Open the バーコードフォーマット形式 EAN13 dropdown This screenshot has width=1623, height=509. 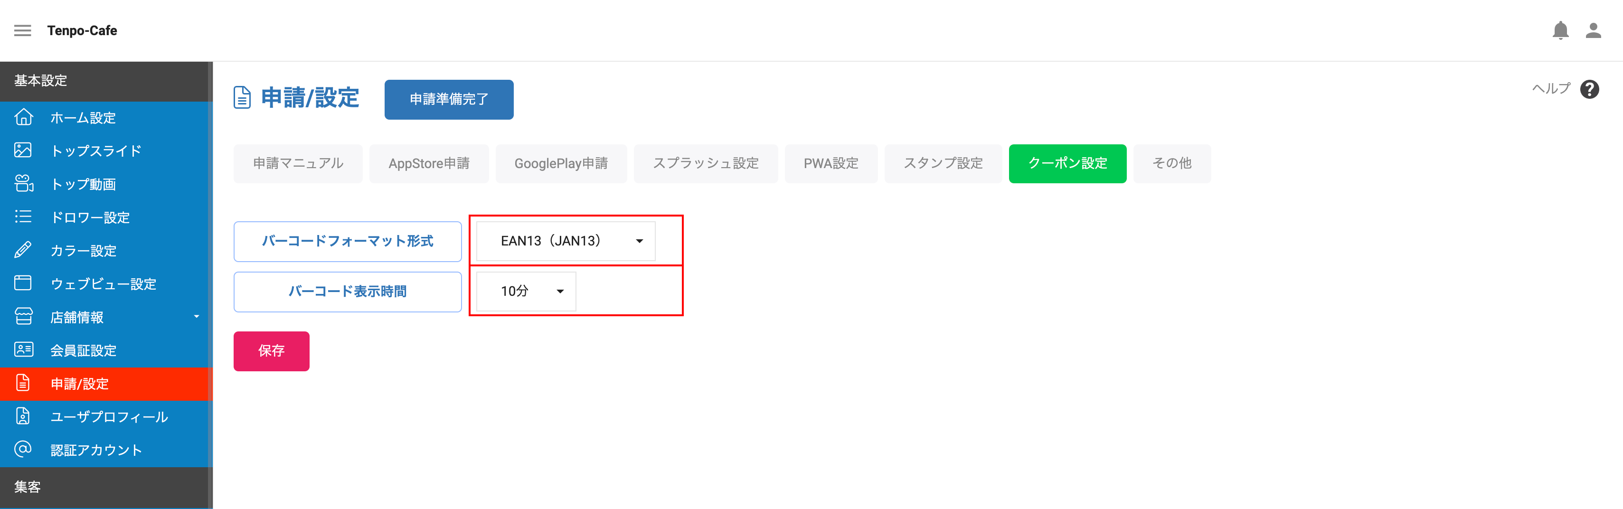coord(566,241)
